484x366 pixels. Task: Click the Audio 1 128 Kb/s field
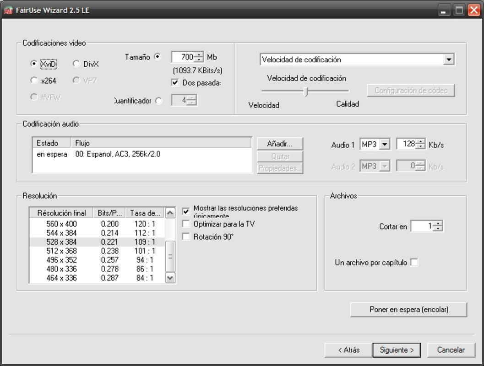point(407,144)
